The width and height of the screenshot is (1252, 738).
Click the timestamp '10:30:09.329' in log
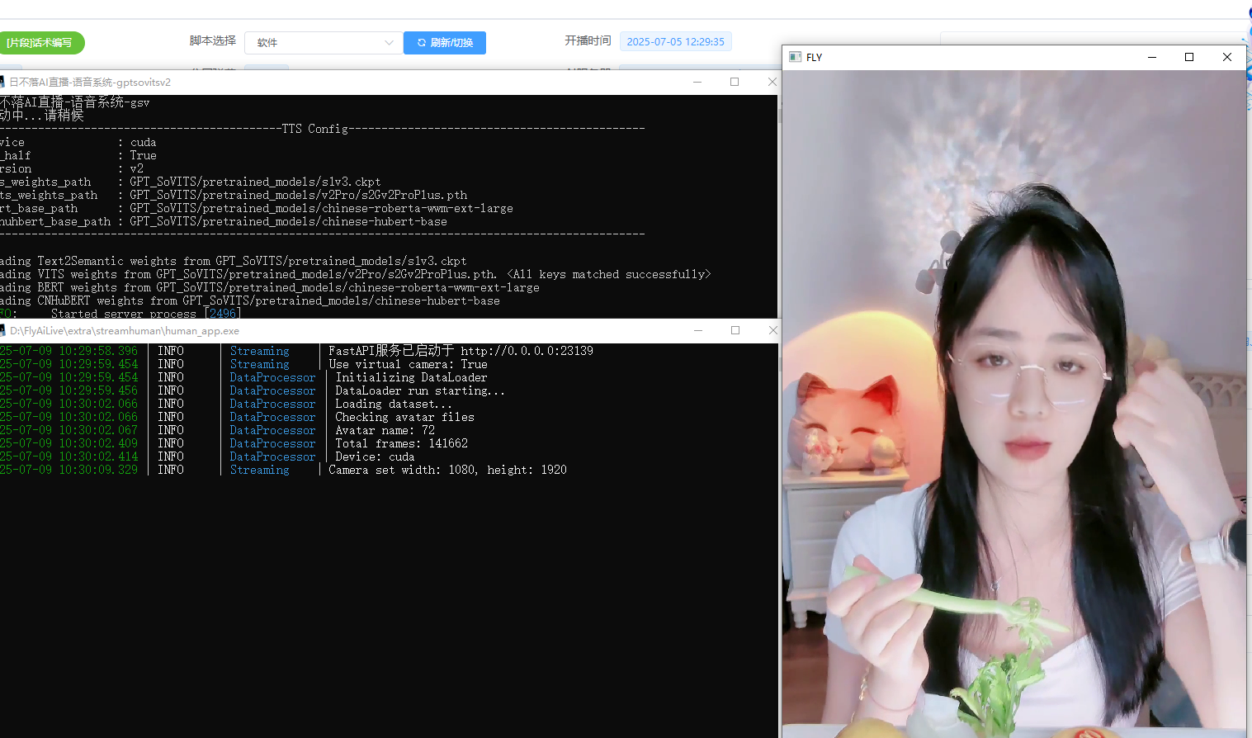pos(98,470)
